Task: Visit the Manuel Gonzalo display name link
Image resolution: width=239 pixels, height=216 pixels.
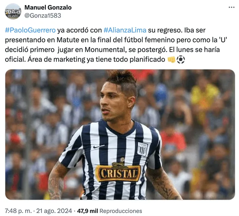Action: (48, 7)
